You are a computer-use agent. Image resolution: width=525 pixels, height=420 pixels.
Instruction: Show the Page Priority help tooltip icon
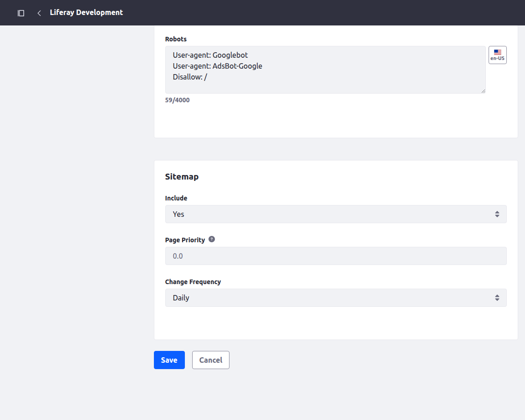212,239
